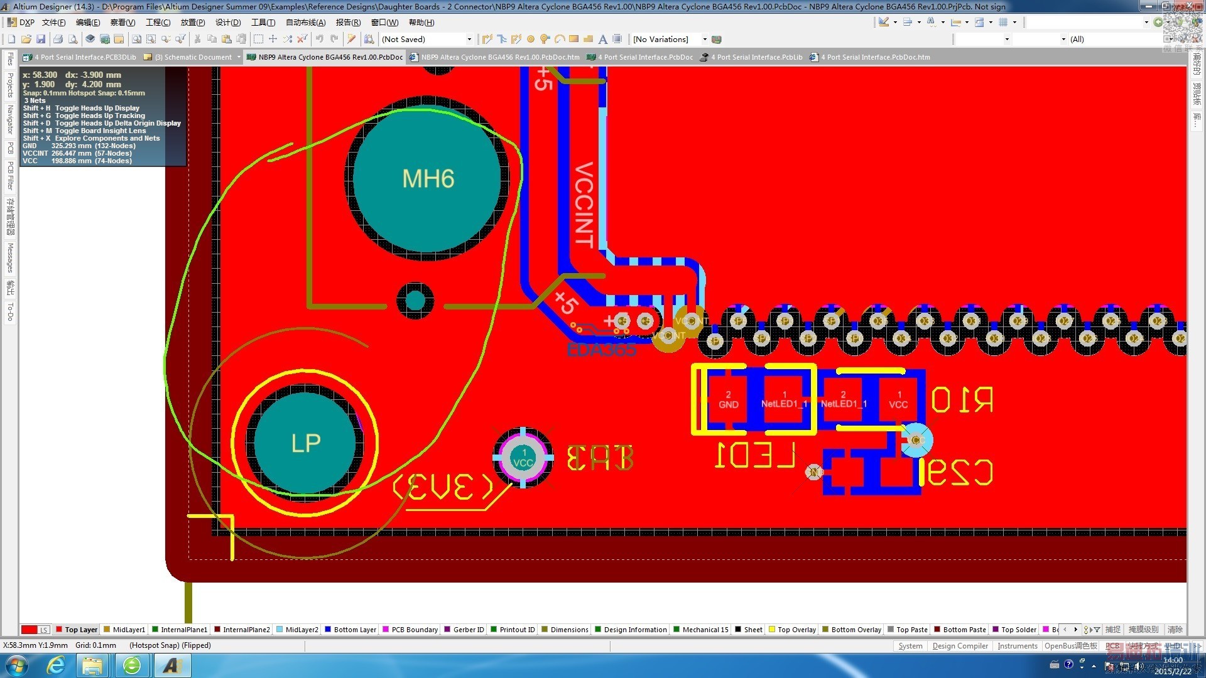Click the Undo arrow icon
This screenshot has height=678, width=1206.
(x=320, y=39)
